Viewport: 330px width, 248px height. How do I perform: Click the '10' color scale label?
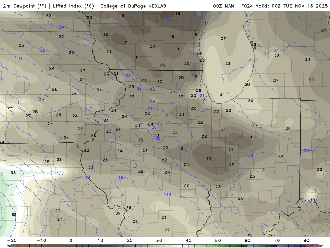coord(100,241)
